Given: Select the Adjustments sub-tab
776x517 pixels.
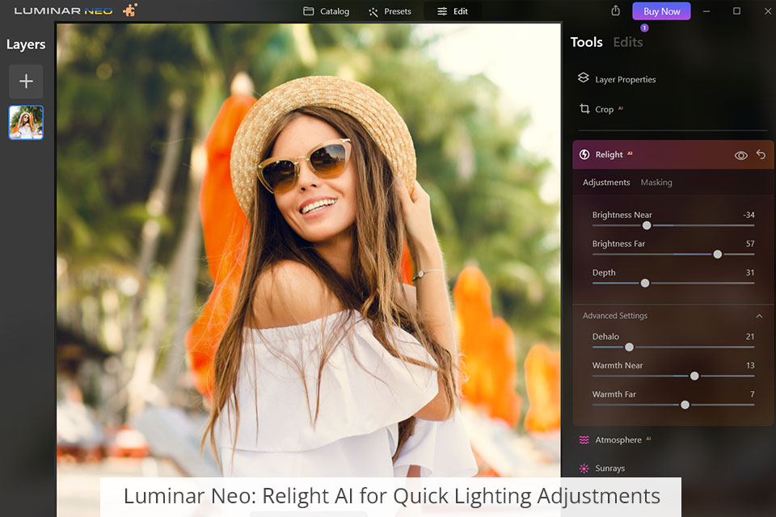Looking at the screenshot, I should point(606,183).
